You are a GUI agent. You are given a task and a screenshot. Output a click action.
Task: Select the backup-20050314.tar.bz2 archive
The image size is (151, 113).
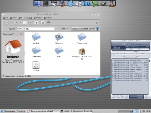(x=82, y=54)
